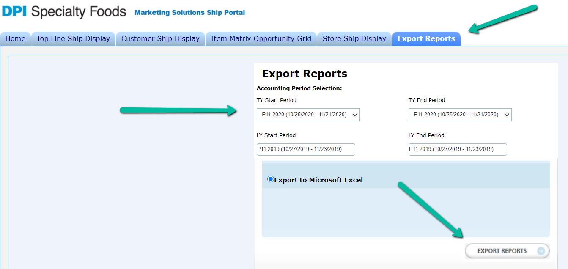Click into the LY Start Period field
The width and height of the screenshot is (568, 269).
(x=306, y=149)
